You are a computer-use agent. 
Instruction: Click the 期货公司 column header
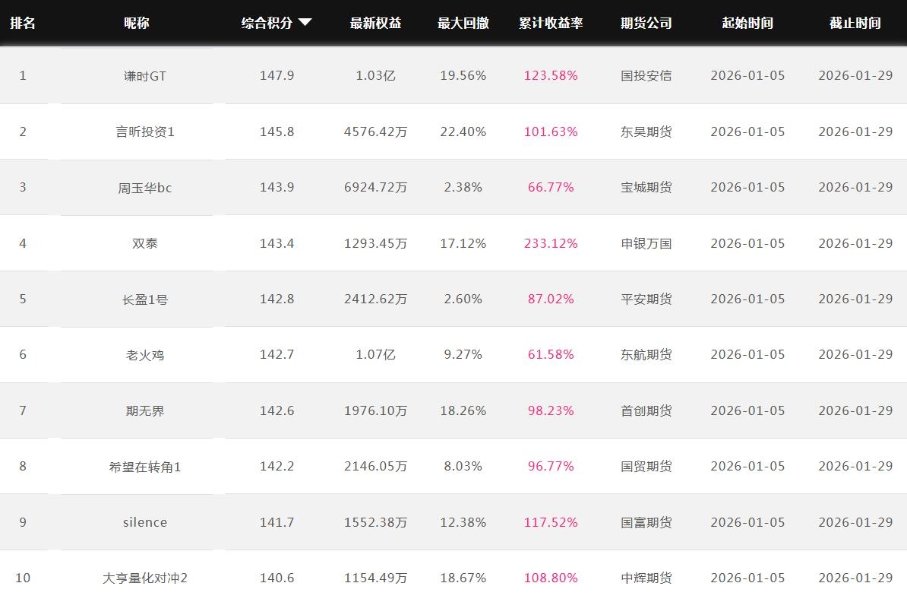pyautogui.click(x=646, y=23)
